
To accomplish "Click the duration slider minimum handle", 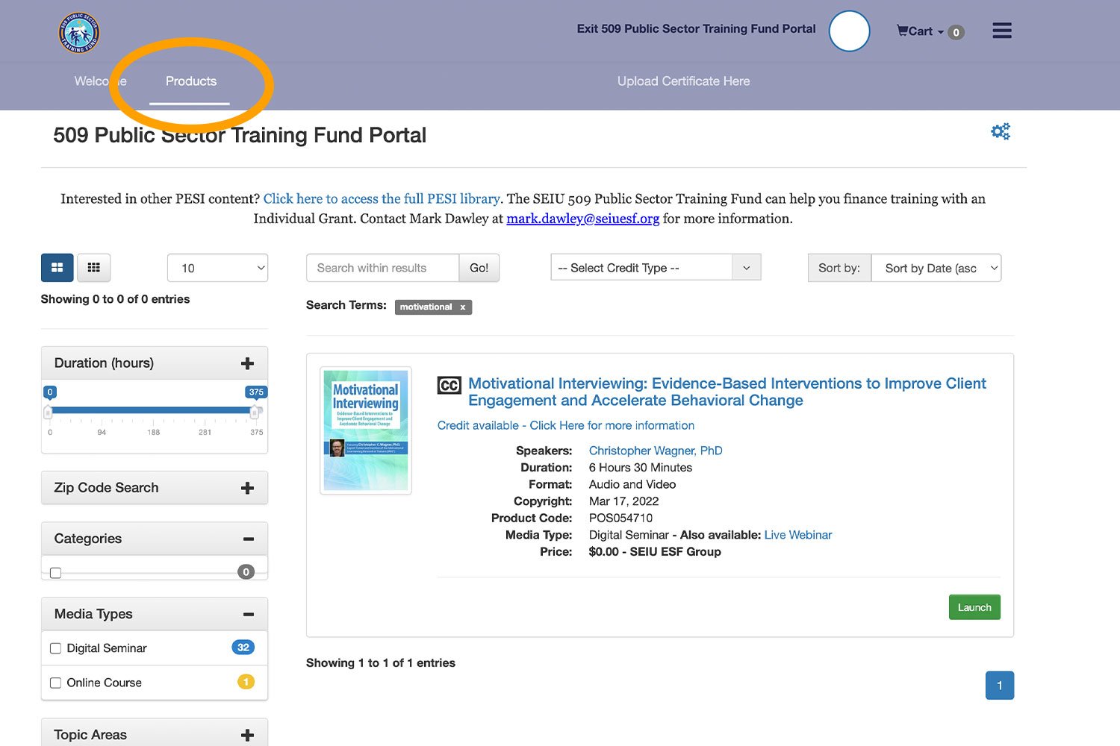I will pos(49,412).
